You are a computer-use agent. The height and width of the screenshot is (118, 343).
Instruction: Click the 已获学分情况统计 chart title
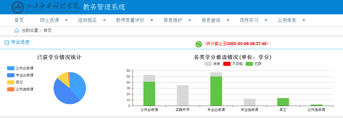click(x=60, y=57)
